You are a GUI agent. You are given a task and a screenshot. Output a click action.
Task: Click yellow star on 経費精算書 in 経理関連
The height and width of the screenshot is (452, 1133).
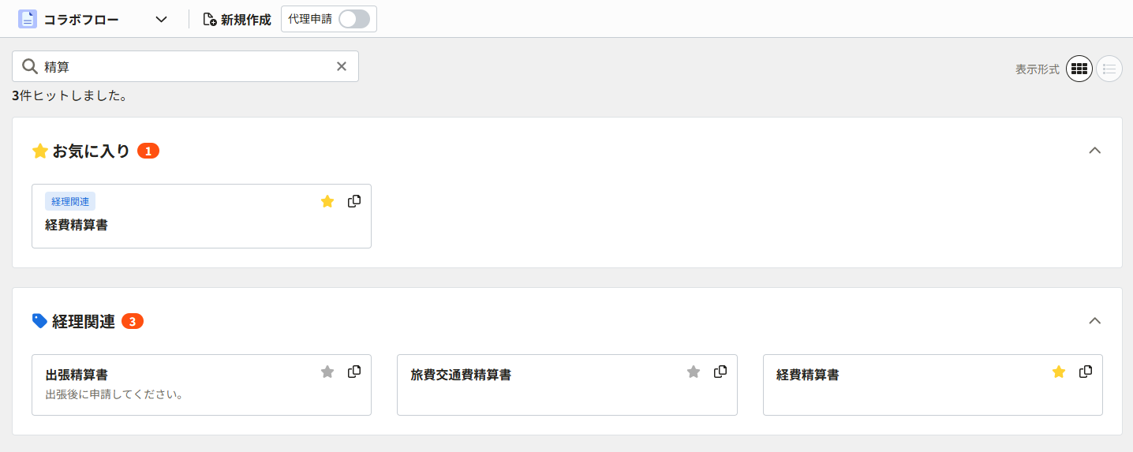coord(1059,372)
